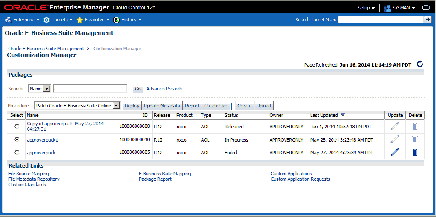Open Copy of approverpack_May 27 link
The height and width of the screenshot is (217, 436).
(x=65, y=126)
